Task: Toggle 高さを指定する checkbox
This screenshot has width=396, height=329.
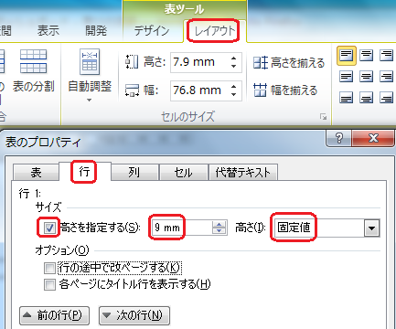Action: point(49,228)
